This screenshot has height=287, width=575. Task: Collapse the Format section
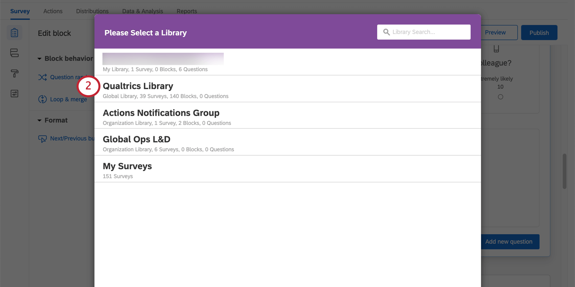(x=40, y=121)
